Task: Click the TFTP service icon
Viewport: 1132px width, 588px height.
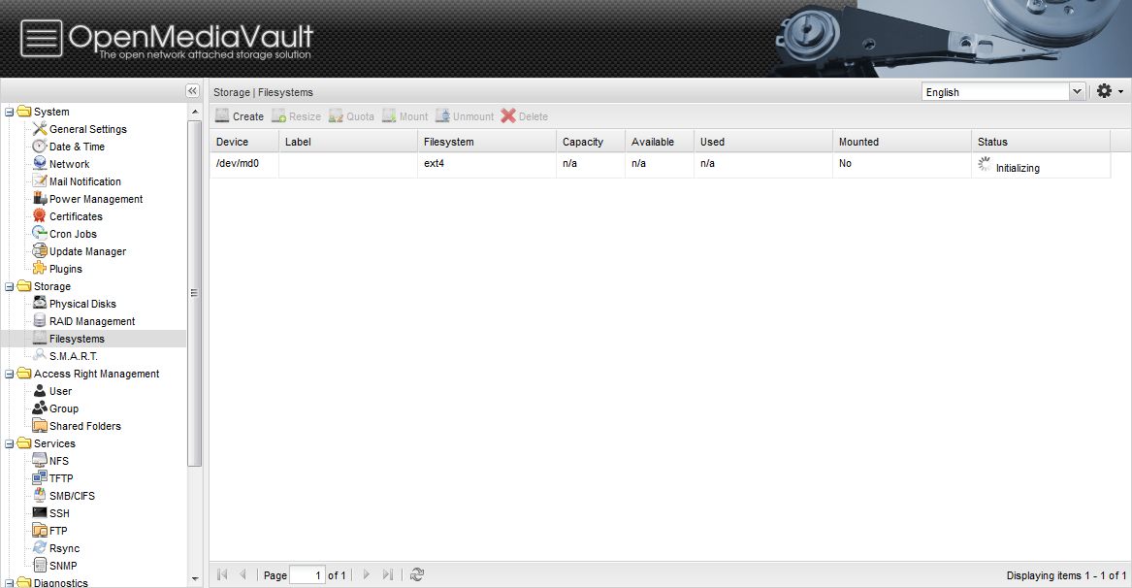Action: tap(40, 477)
